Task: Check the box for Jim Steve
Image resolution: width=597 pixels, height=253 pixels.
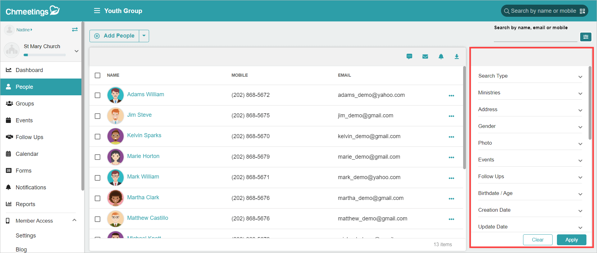Action: [98, 116]
